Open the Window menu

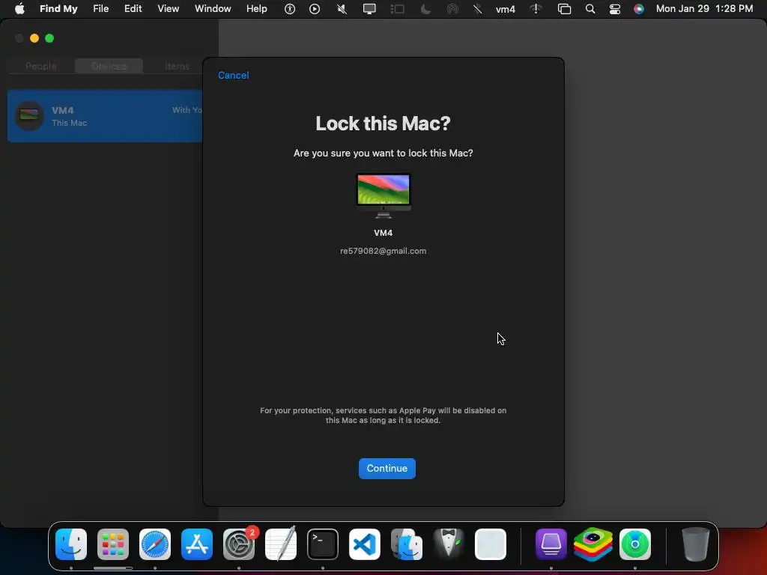(x=213, y=9)
